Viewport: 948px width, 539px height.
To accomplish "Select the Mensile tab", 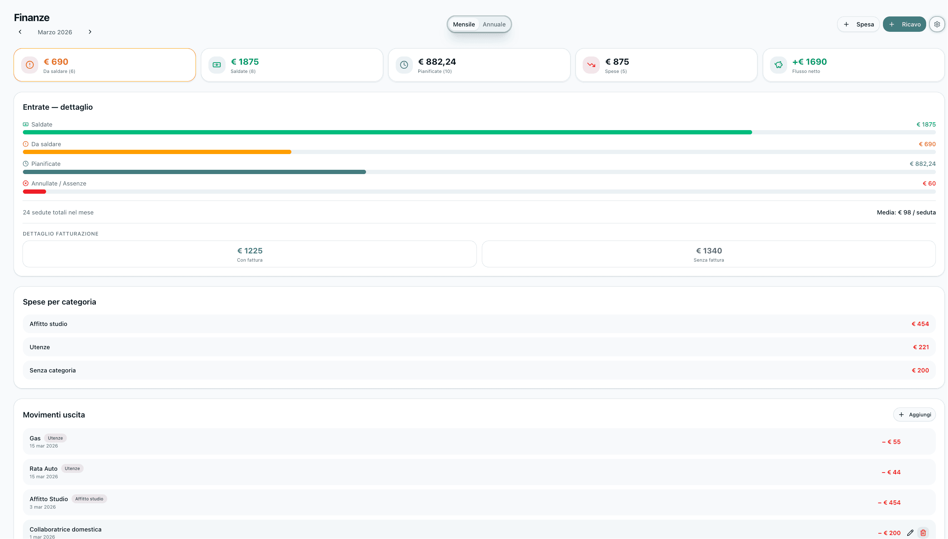I will coord(464,24).
